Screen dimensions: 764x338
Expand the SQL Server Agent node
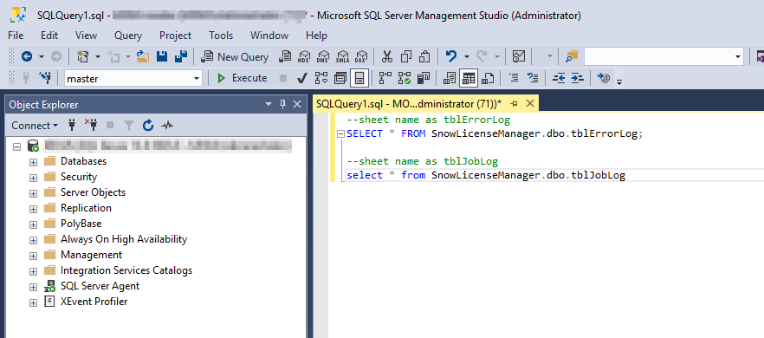[33, 287]
